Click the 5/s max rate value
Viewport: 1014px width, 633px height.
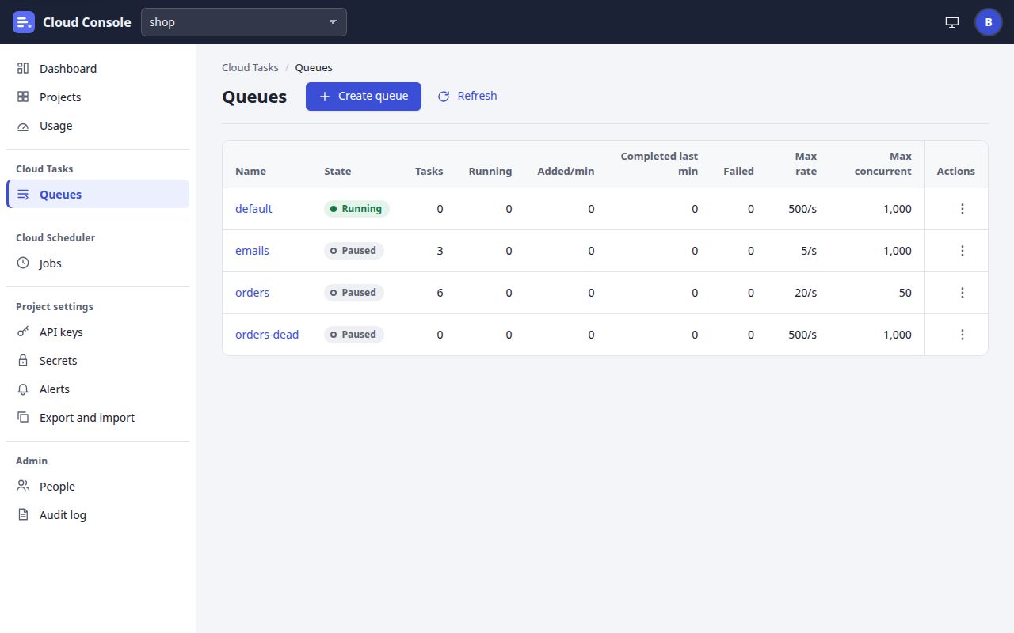[x=809, y=251]
